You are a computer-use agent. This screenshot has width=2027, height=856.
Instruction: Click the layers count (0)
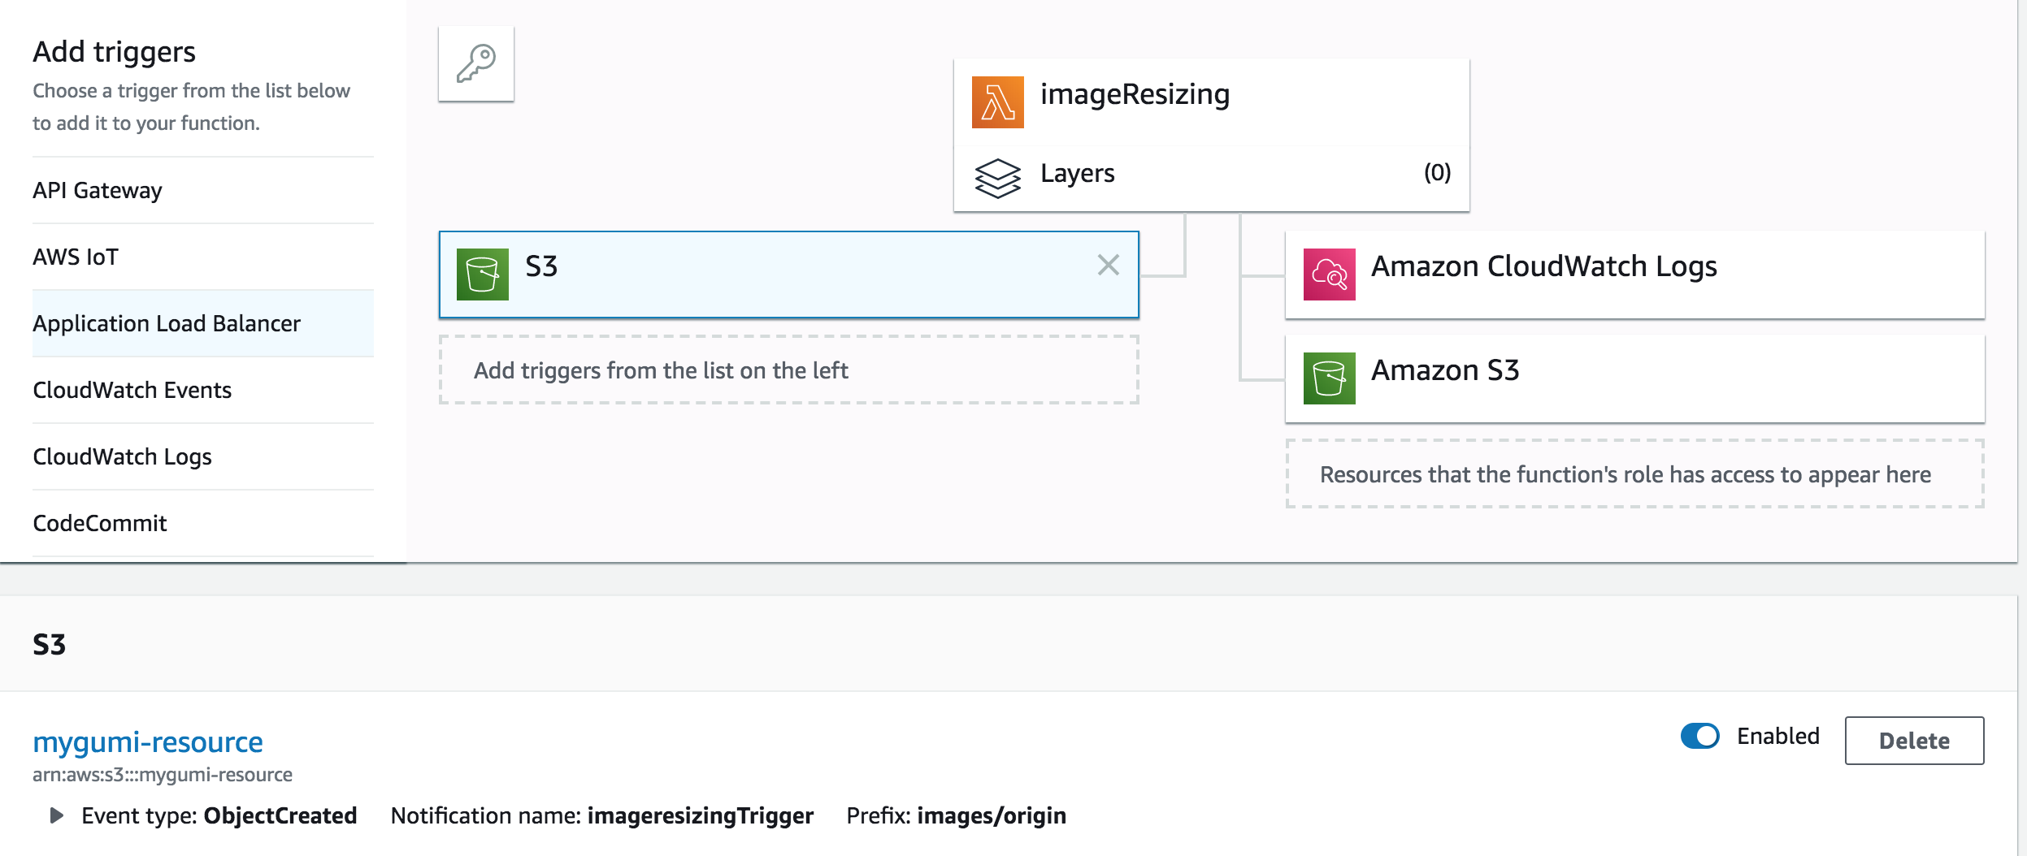pyautogui.click(x=1437, y=173)
